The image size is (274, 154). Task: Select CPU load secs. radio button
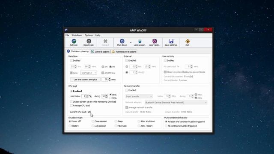point(110,95)
